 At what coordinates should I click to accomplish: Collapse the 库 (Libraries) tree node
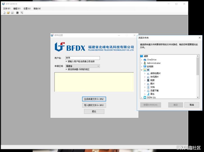coord(142,70)
